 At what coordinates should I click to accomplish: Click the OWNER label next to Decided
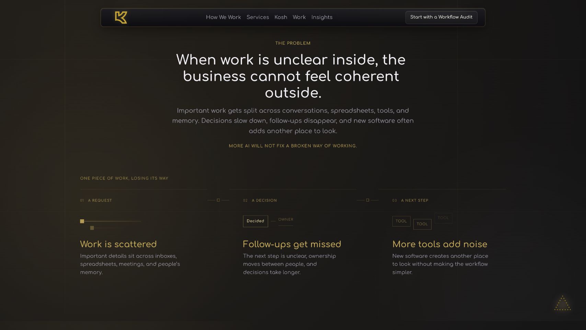click(286, 219)
